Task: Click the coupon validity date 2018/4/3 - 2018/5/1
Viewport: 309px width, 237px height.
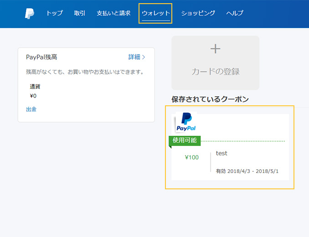Action: (247, 171)
